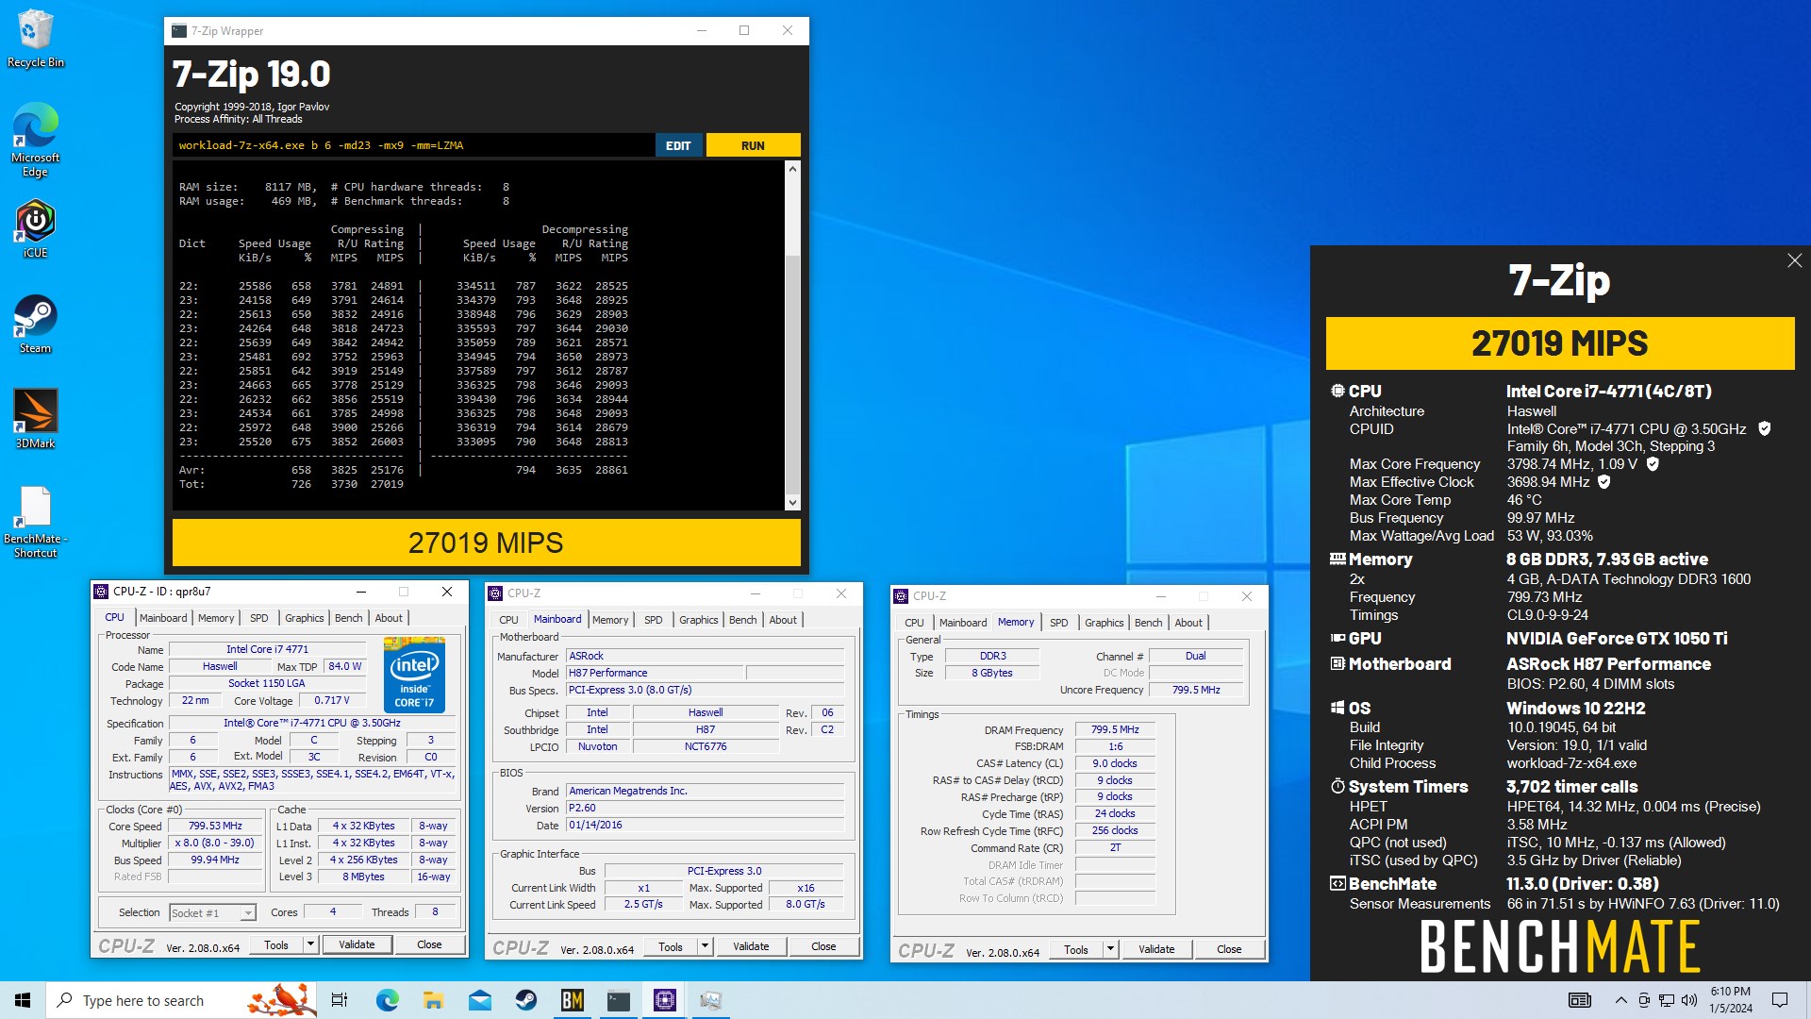Open the Windows Start menu
The height and width of the screenshot is (1019, 1811).
pyautogui.click(x=23, y=1000)
